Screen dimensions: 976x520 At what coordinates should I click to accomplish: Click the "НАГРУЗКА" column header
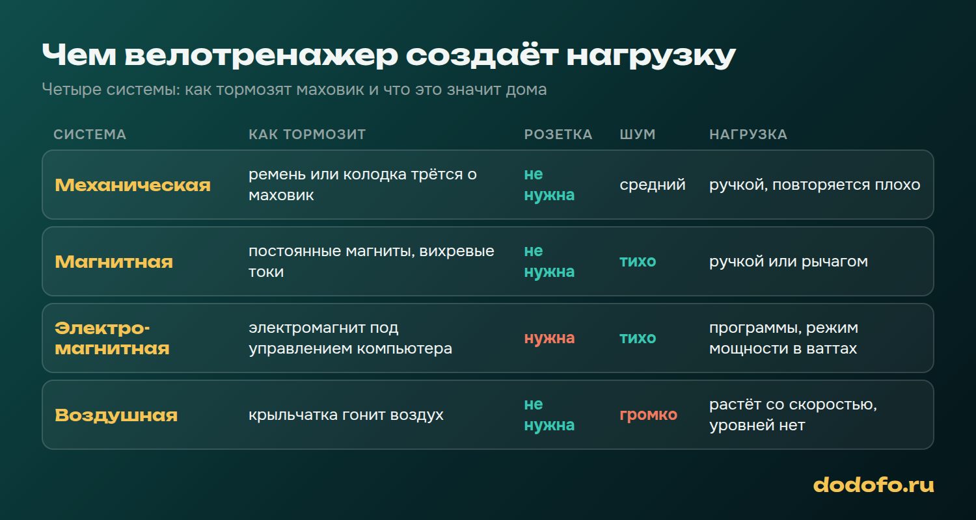tap(748, 135)
